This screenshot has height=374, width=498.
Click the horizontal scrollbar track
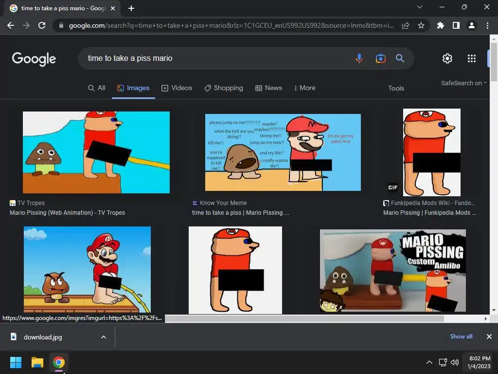pos(463,318)
